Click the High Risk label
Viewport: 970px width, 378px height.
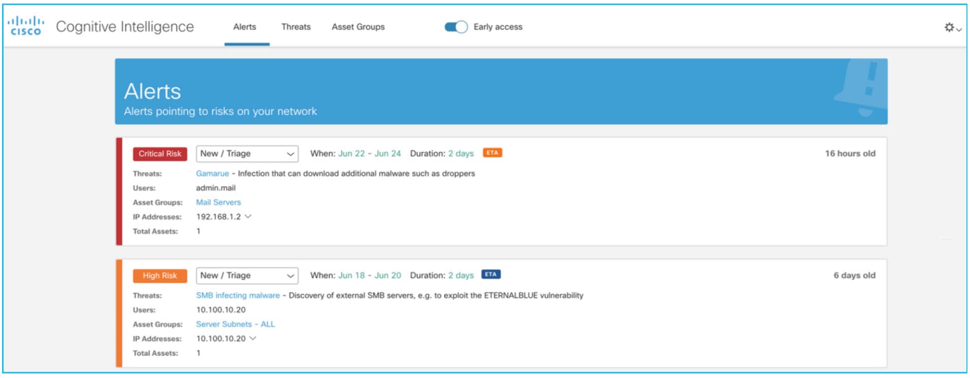point(160,276)
